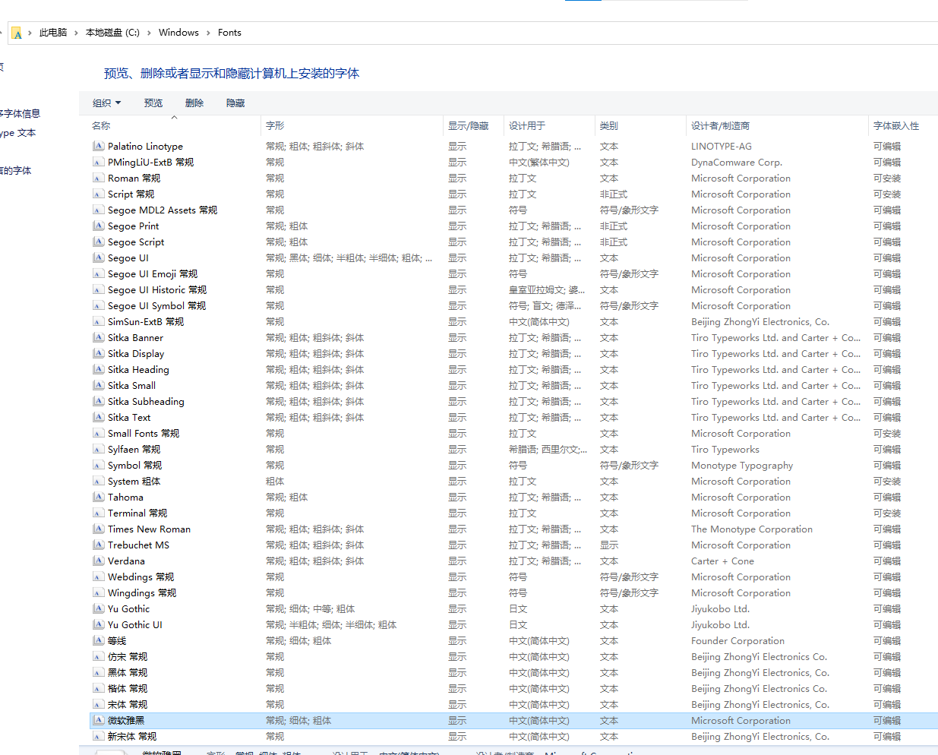
Task: Click the Segoe UI Historic font icon
Action: (x=99, y=289)
